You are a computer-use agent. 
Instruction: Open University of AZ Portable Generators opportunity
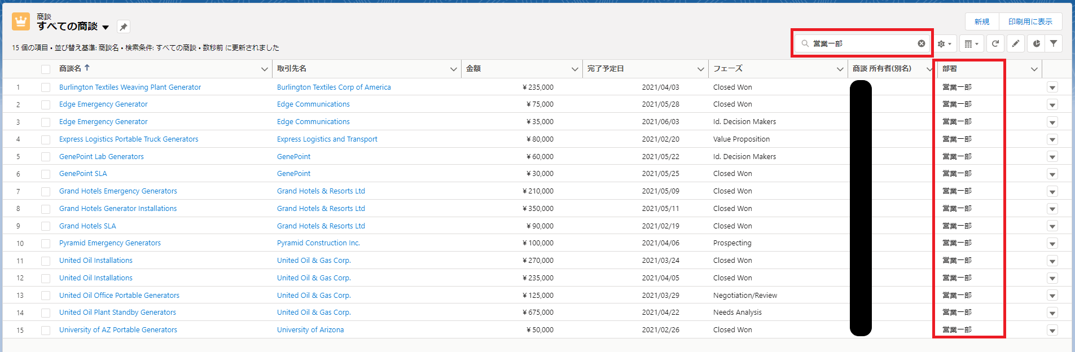pos(118,329)
